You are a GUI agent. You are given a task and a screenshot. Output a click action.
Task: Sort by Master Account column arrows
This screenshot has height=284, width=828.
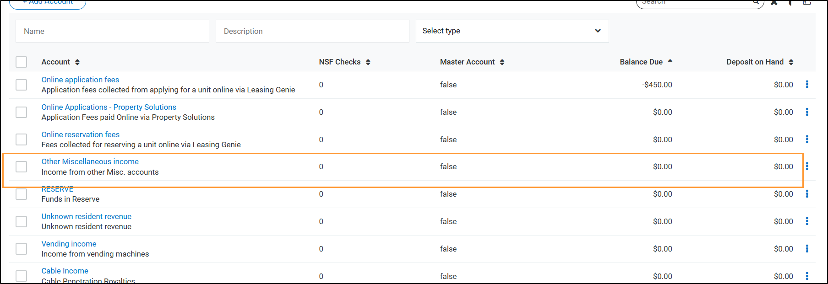tap(502, 62)
